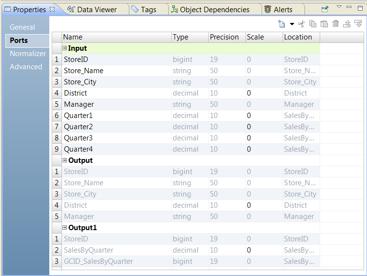Click the Copy icon in toolbar

313,23
